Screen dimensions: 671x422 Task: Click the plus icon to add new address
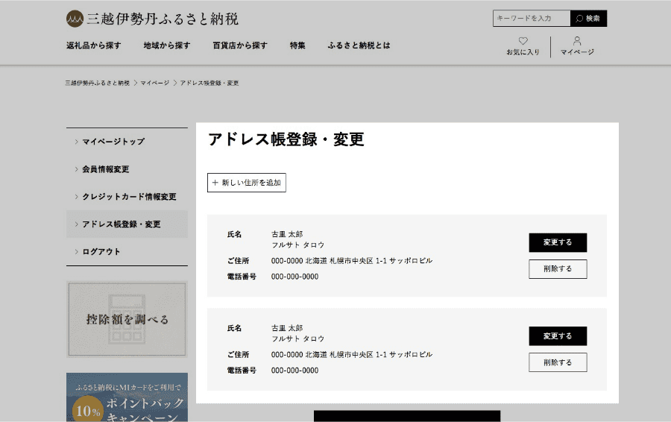(x=215, y=183)
